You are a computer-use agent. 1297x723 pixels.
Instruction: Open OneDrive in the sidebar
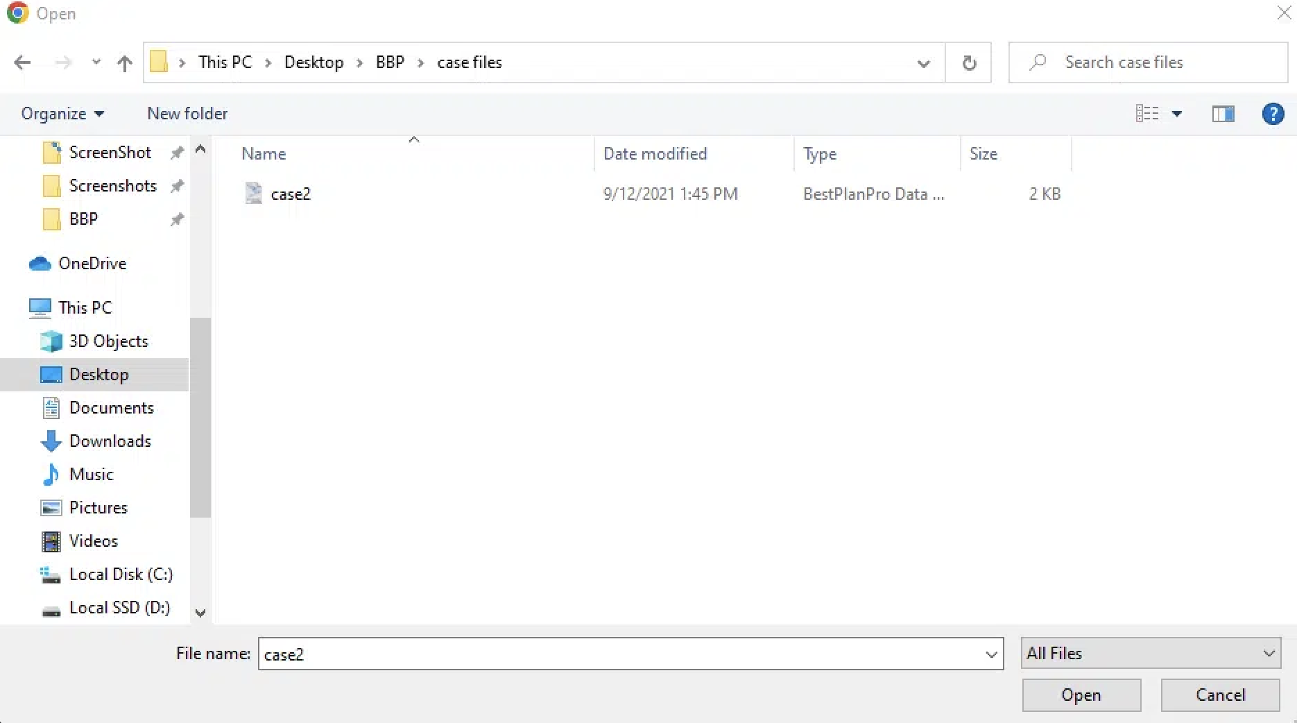click(x=92, y=264)
